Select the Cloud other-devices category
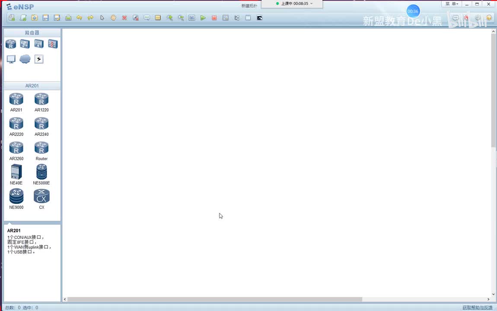Image resolution: width=497 pixels, height=311 pixels. point(25,59)
